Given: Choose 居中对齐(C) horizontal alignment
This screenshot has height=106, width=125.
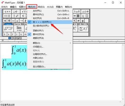Looking at the screenshot, I should (x=50, y=15).
